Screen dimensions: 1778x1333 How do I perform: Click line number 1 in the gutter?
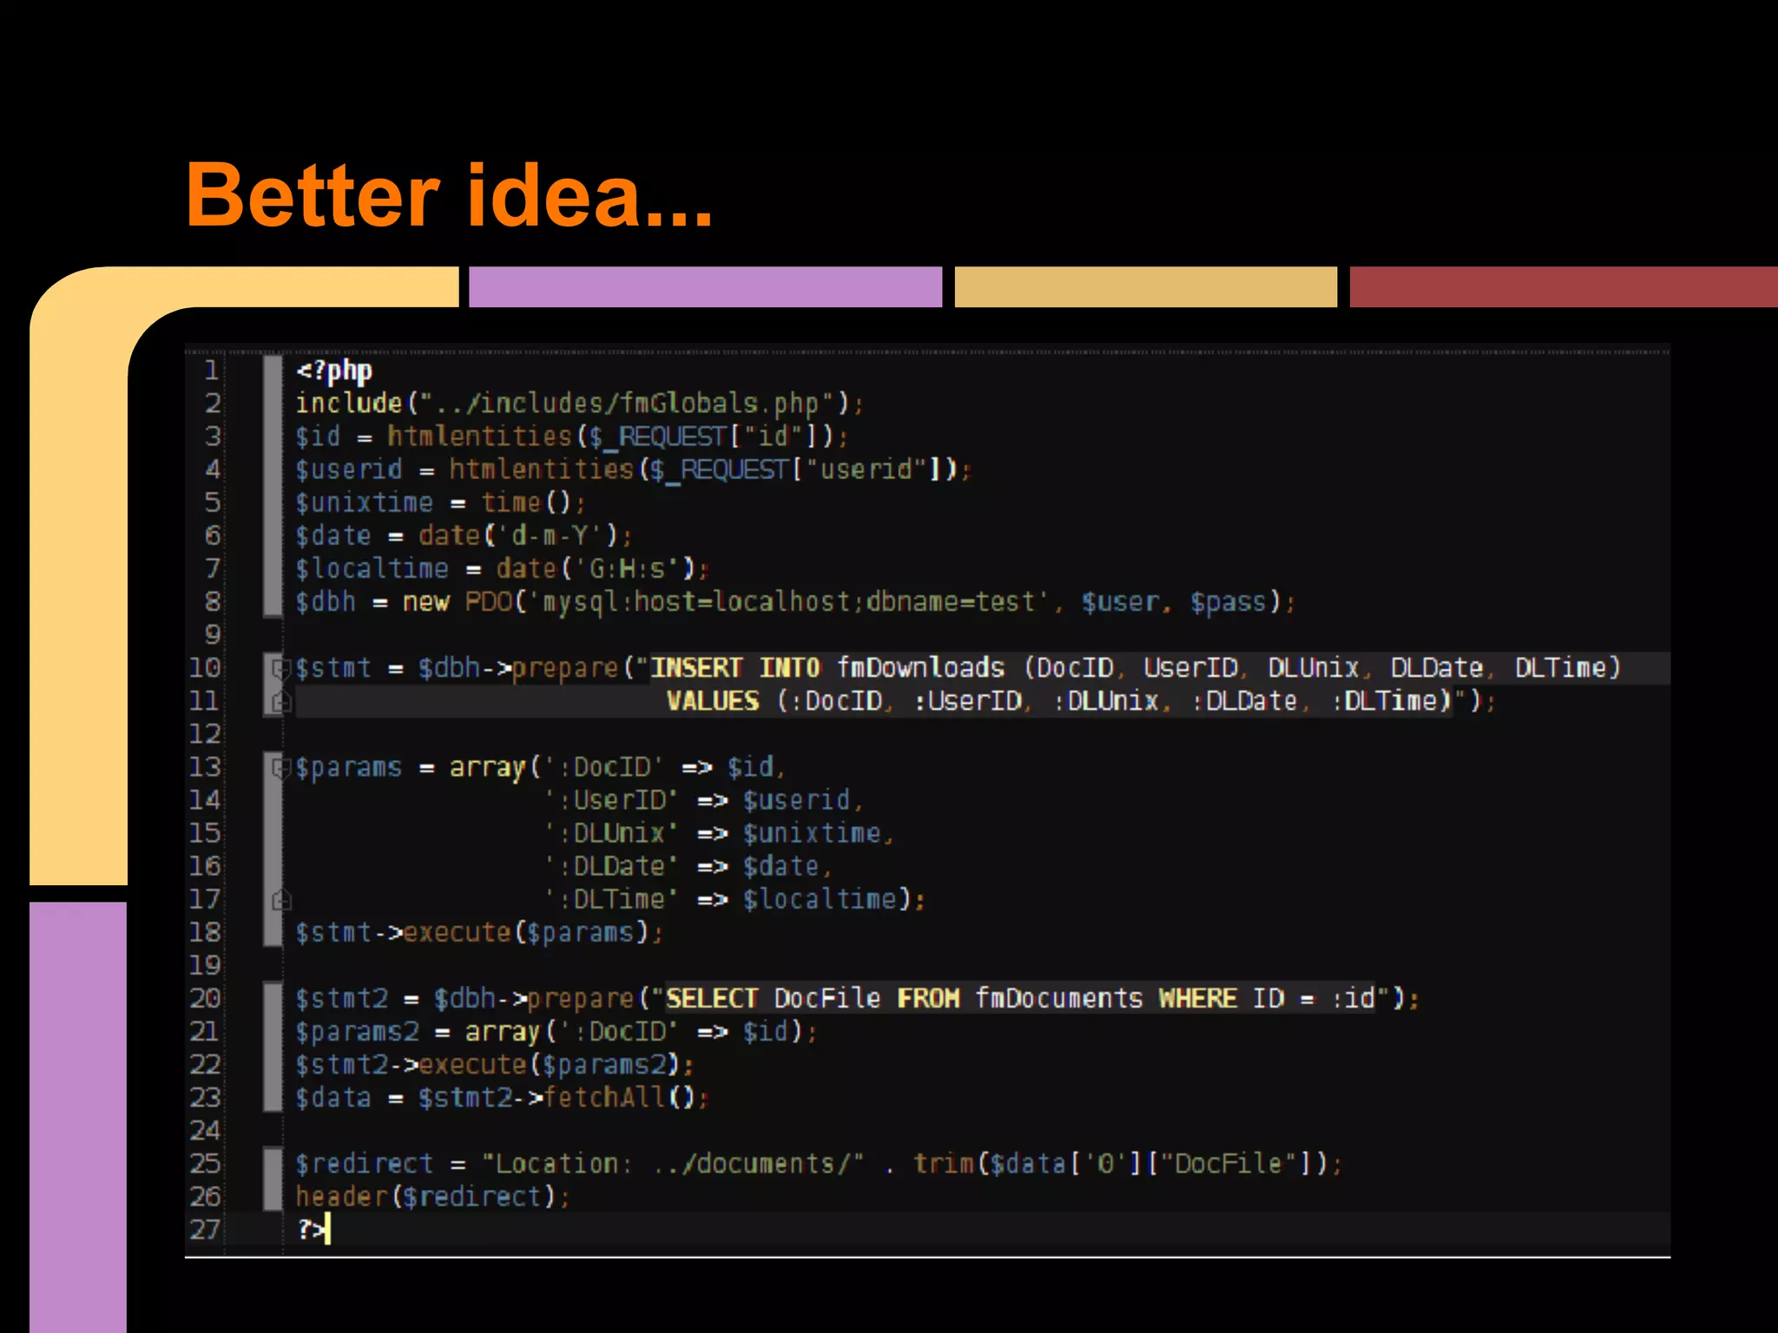(x=211, y=371)
